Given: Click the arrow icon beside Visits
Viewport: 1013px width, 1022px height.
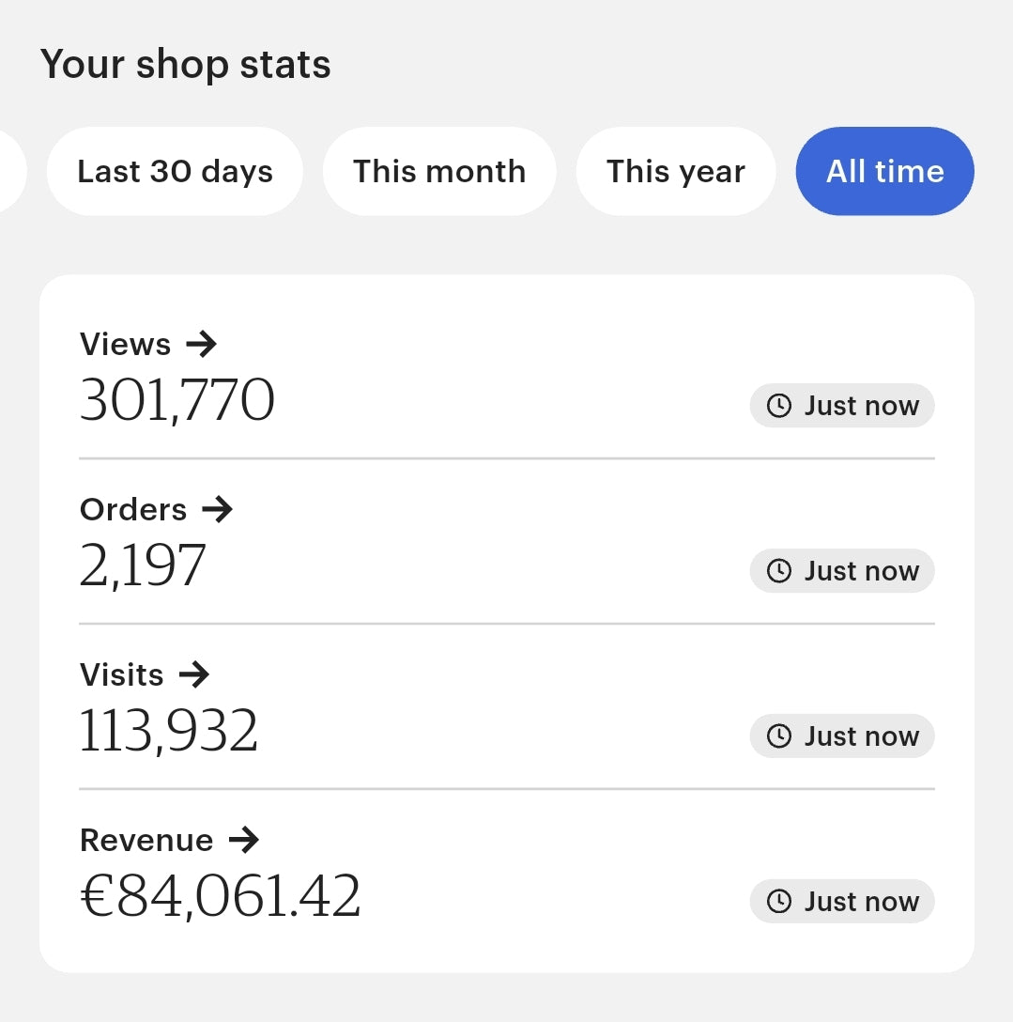Looking at the screenshot, I should 193,674.
